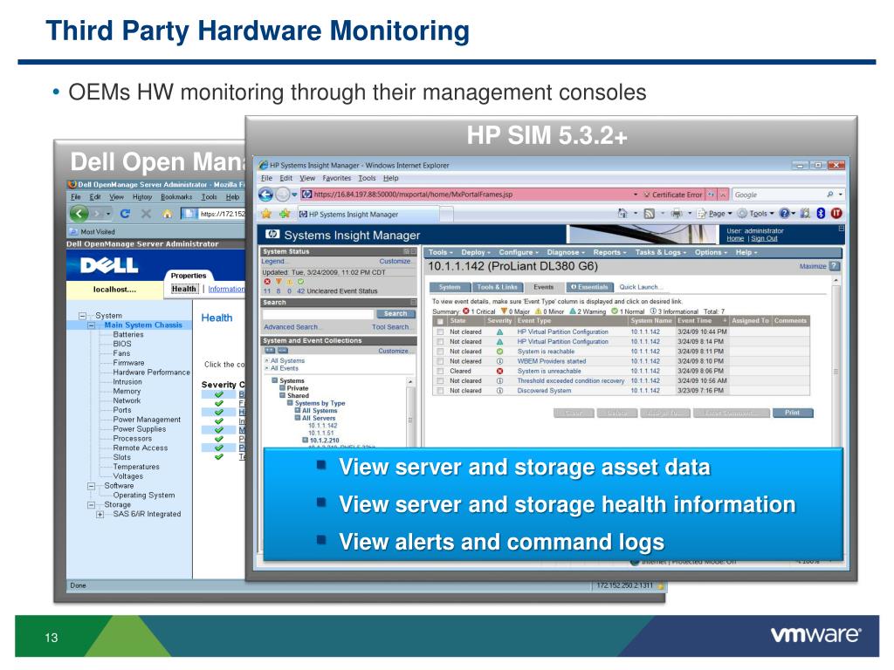Tick select-all checkbox in events table header
The width and height of the screenshot is (894, 670).
pyautogui.click(x=440, y=321)
